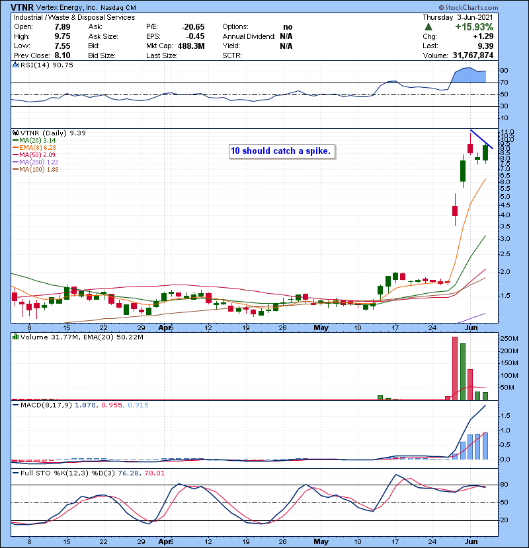Click the 1.5 level on MACD axis
Viewport: 529px width, 548px height.
[505, 416]
